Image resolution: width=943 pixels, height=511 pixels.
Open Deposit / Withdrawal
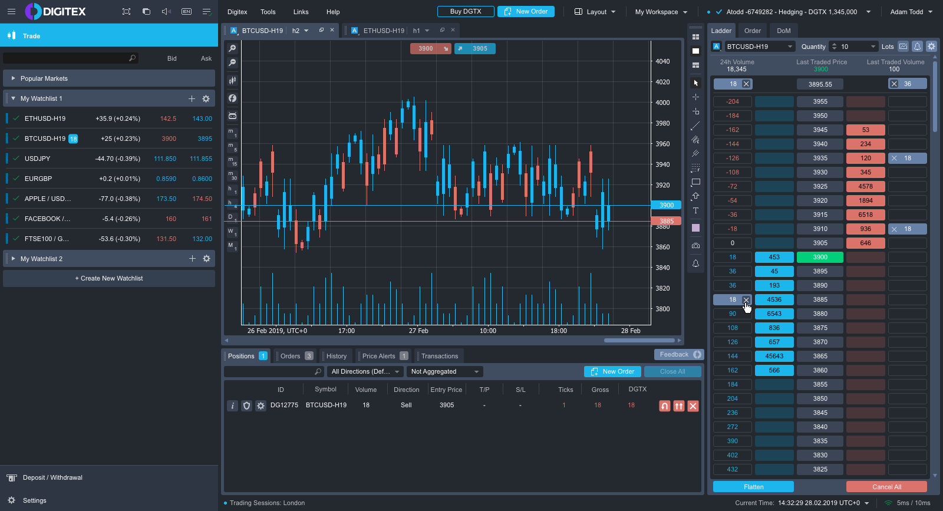pyautogui.click(x=52, y=477)
